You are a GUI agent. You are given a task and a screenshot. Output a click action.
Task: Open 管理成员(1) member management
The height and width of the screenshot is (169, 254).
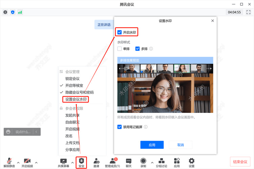tap(112, 163)
